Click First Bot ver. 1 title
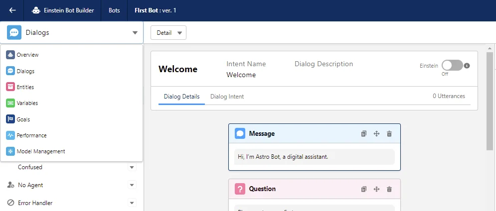 click(156, 10)
